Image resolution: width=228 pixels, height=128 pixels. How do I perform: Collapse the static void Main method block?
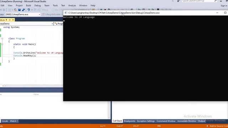coord(2,44)
